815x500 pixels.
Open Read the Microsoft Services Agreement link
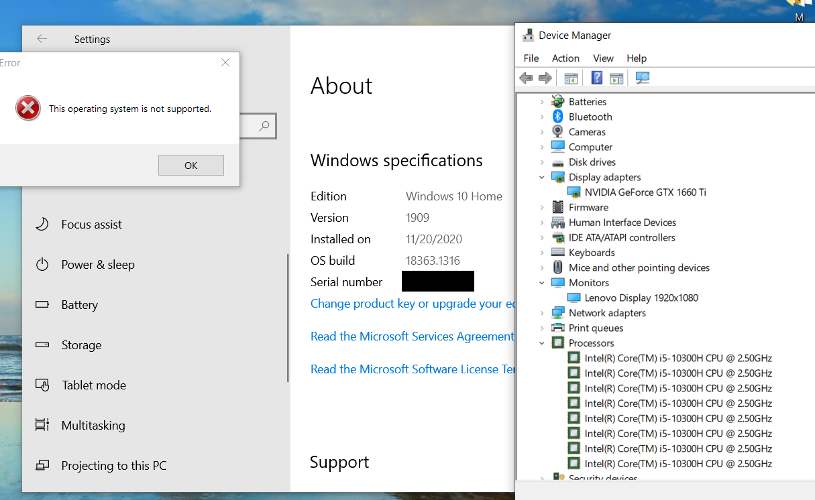[x=413, y=336]
